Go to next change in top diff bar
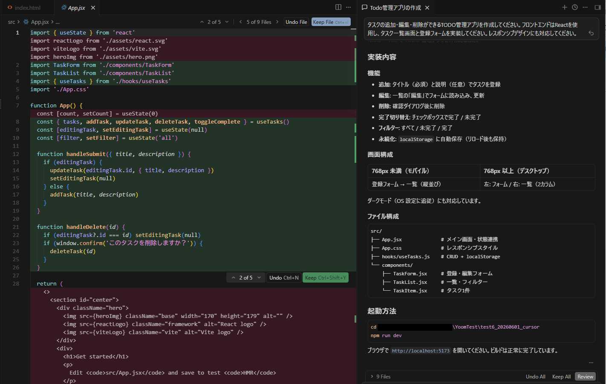The height and width of the screenshot is (384, 606). pos(227,22)
